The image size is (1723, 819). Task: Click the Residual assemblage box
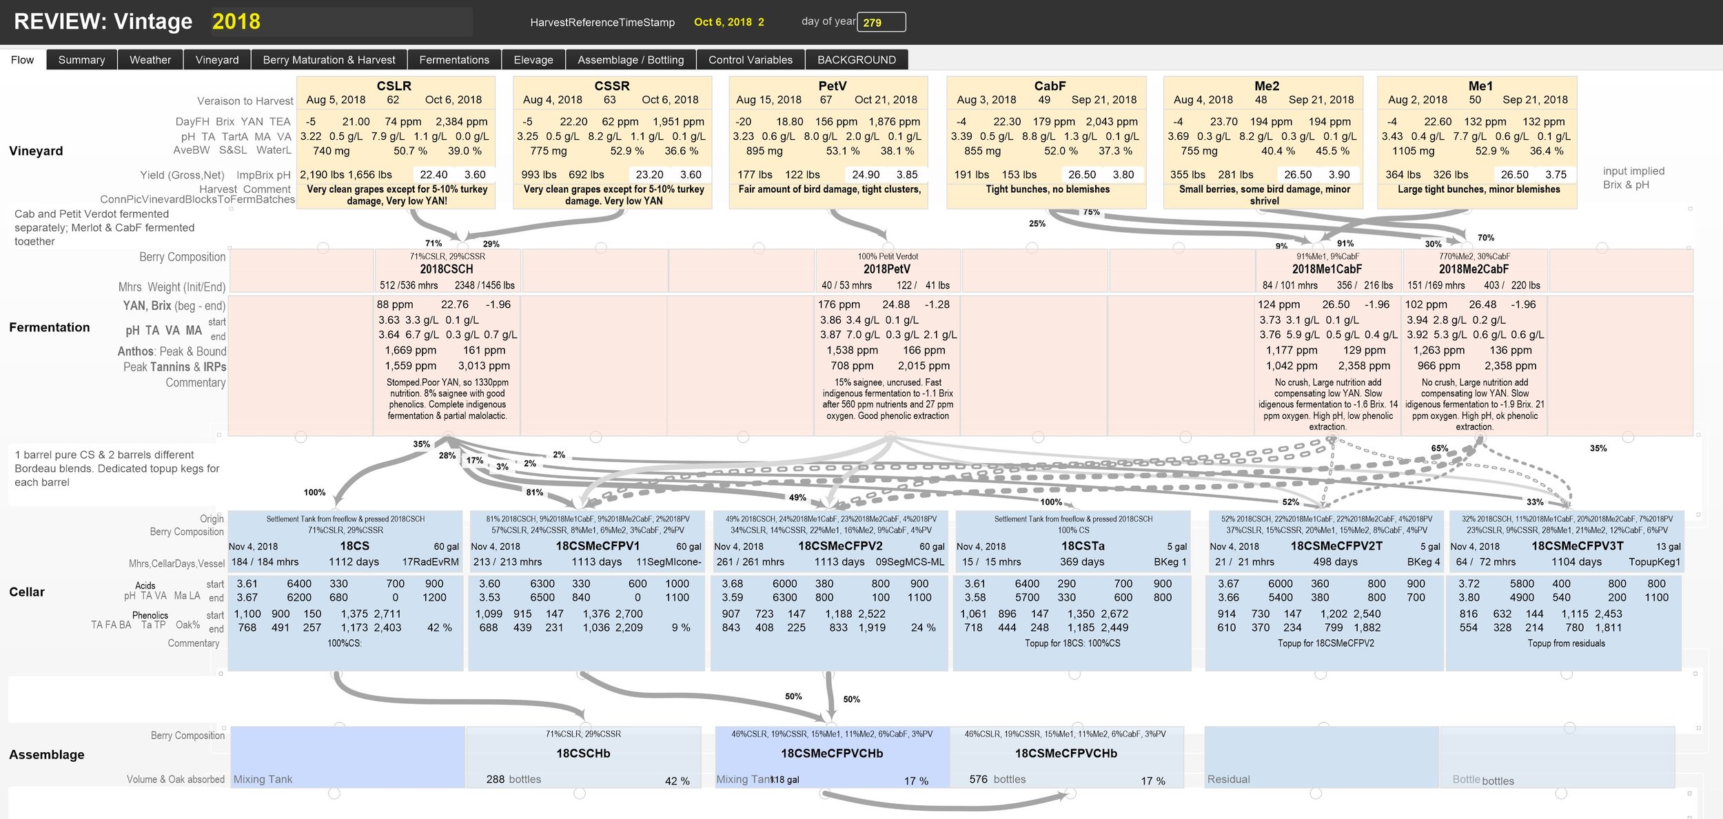(1321, 756)
